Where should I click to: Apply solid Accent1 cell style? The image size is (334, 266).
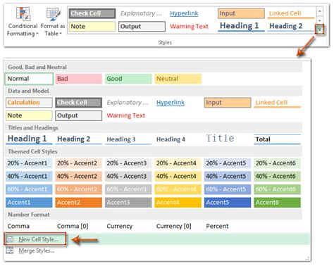[x=29, y=203]
